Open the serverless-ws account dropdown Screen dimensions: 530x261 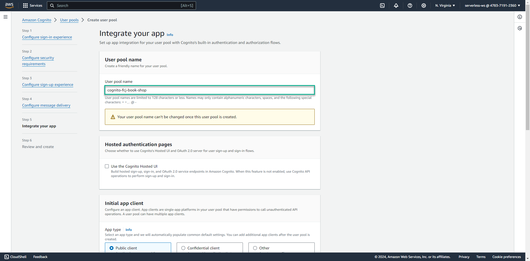(492, 6)
